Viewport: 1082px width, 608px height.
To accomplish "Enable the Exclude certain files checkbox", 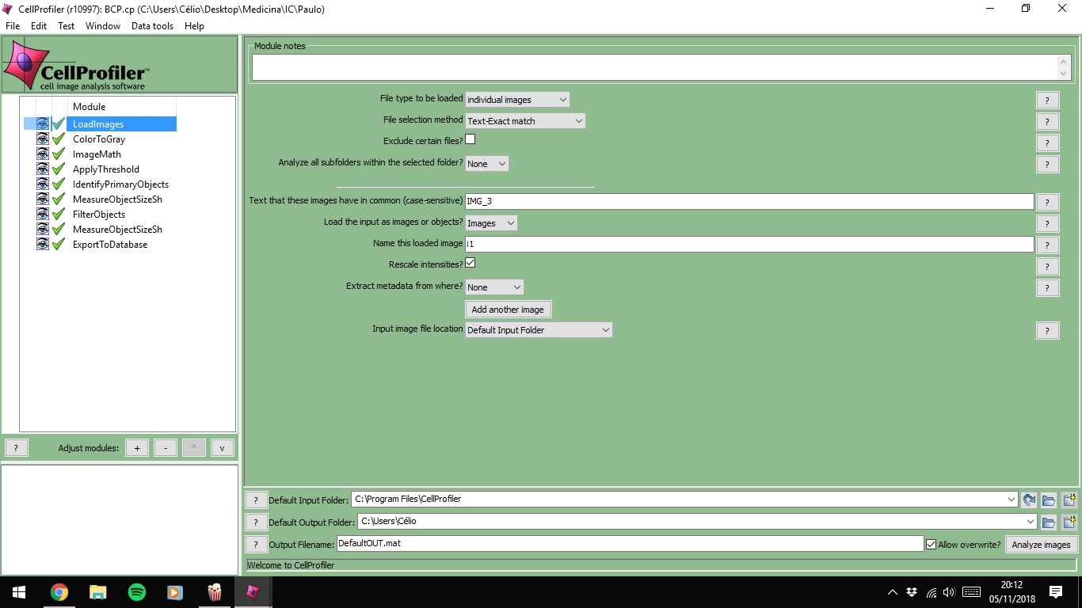I will click(x=470, y=139).
